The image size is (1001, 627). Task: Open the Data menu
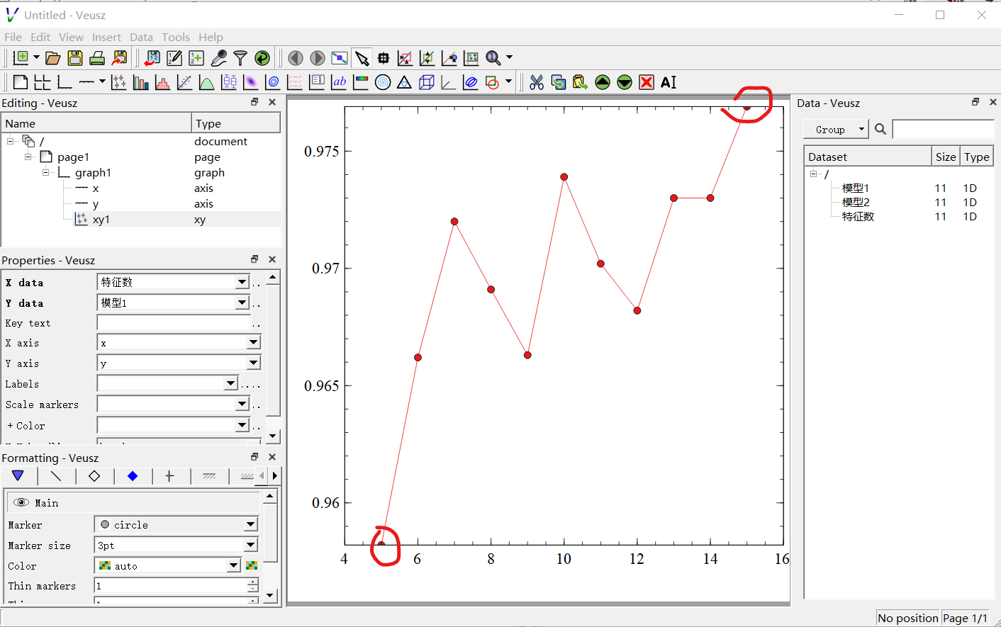pos(141,37)
